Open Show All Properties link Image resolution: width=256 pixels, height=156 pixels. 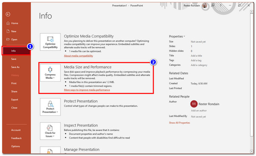(180, 123)
